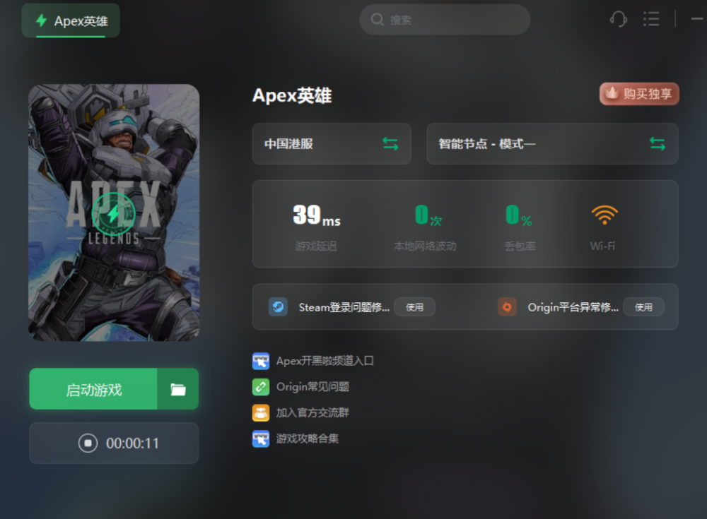Use the Steam登录问题修复 tool
Viewport: 707px width, 519px height.
414,307
